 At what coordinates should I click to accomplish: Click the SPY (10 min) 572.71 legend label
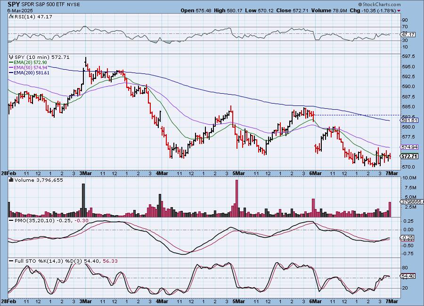(42, 57)
